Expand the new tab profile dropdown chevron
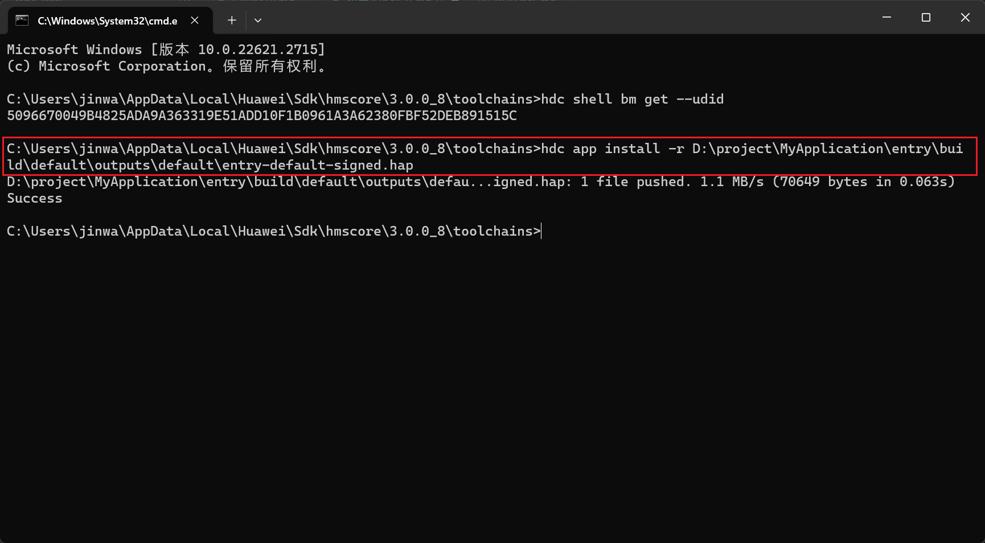 point(258,20)
